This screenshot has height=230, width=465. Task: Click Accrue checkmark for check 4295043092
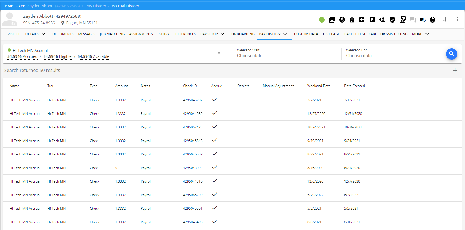[215, 167]
